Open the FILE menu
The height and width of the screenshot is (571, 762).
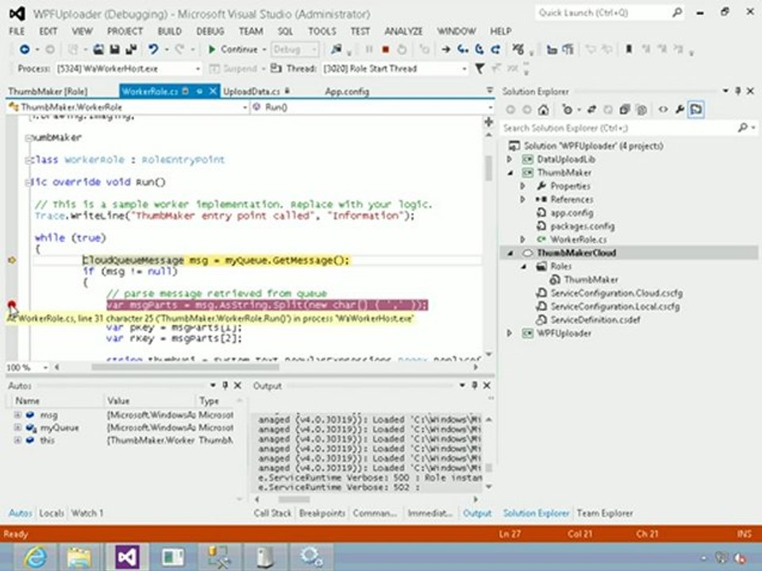[x=17, y=31]
